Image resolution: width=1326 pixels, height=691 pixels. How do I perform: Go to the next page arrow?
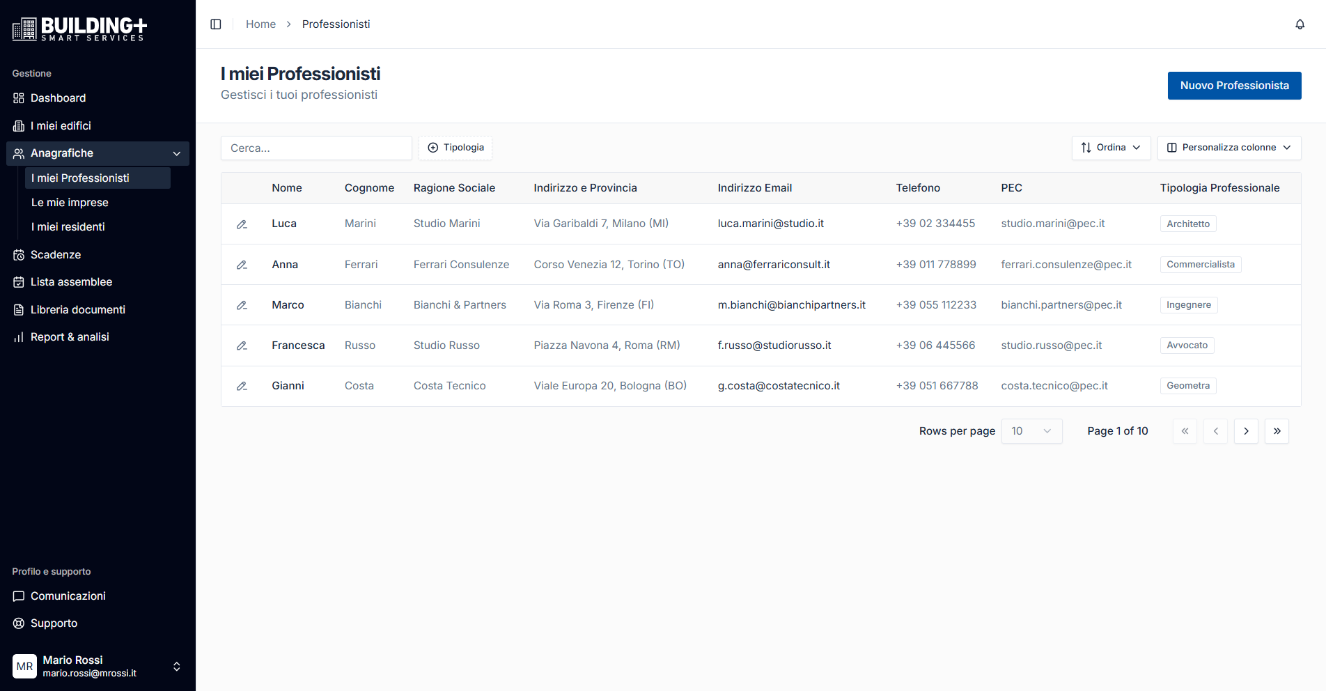(1246, 431)
